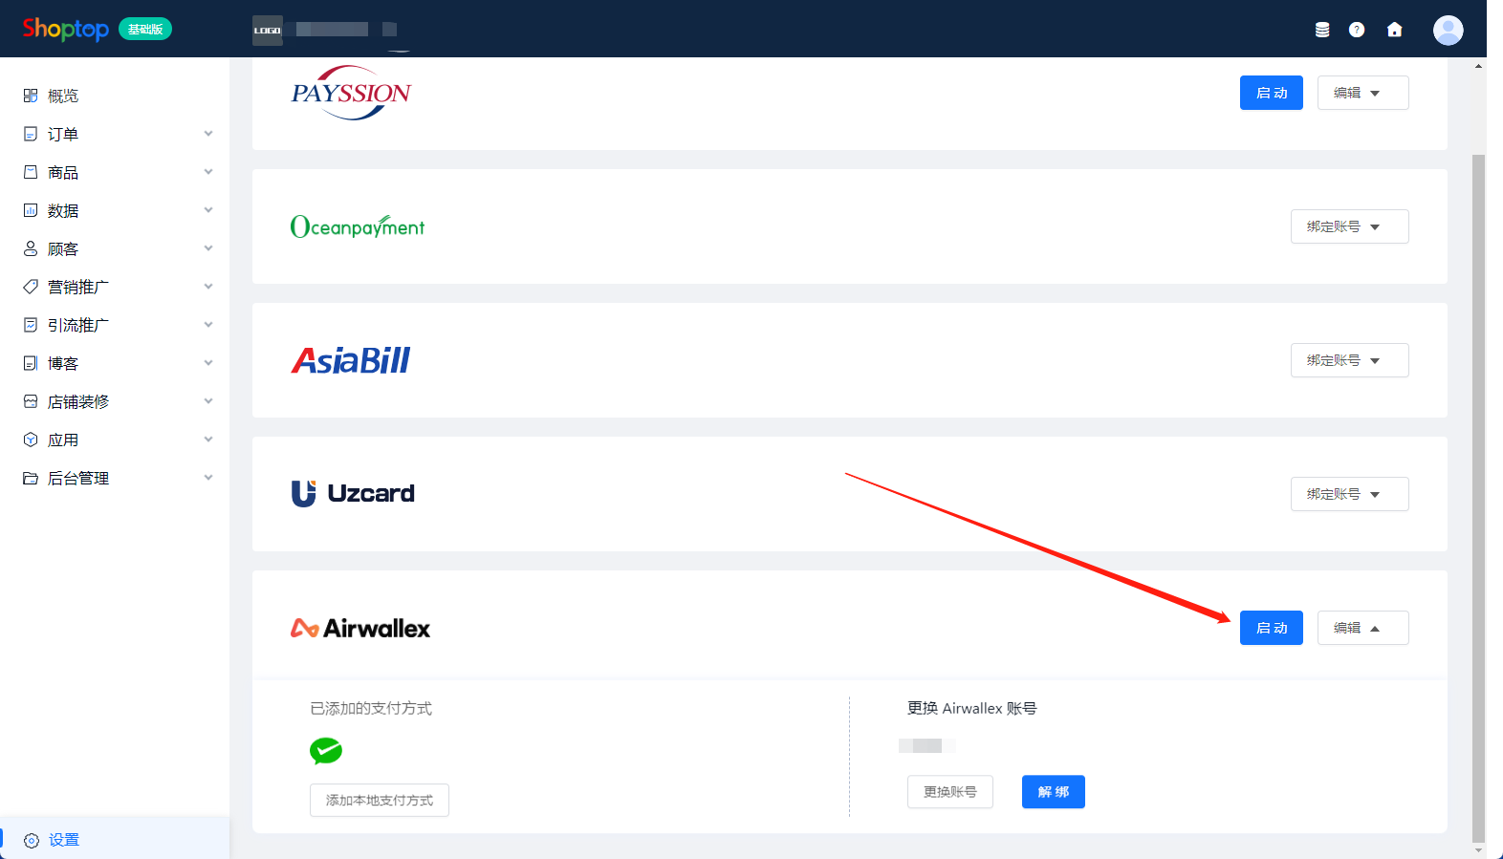Click the scrollbar down arrow
The width and height of the screenshot is (1503, 859).
1478,849
